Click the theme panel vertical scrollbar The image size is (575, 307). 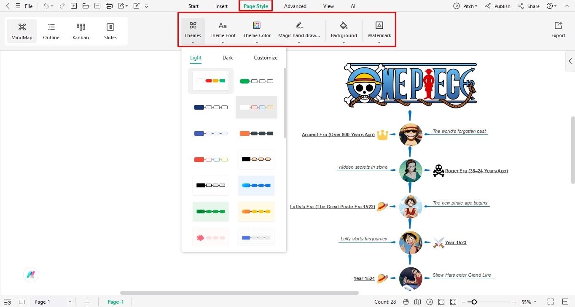click(285, 102)
